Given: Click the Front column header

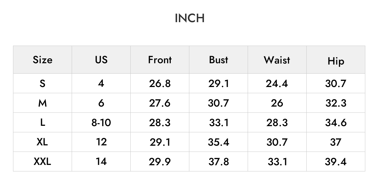Looking at the screenshot, I should (160, 60).
